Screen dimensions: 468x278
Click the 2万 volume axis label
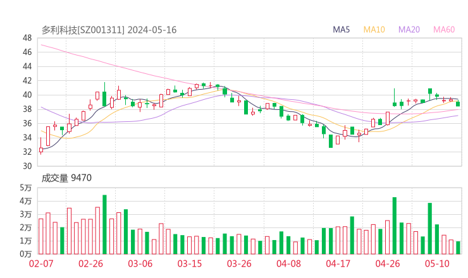pyautogui.click(x=26, y=227)
